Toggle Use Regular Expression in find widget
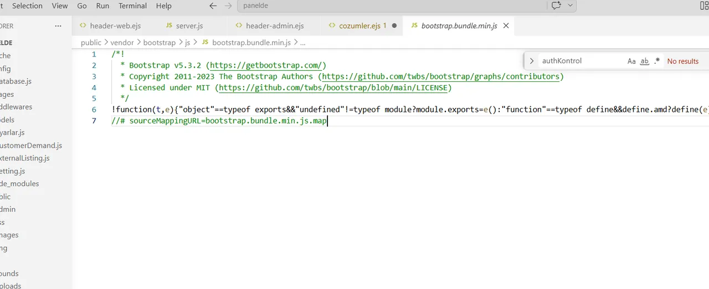709x289 pixels. tap(657, 61)
